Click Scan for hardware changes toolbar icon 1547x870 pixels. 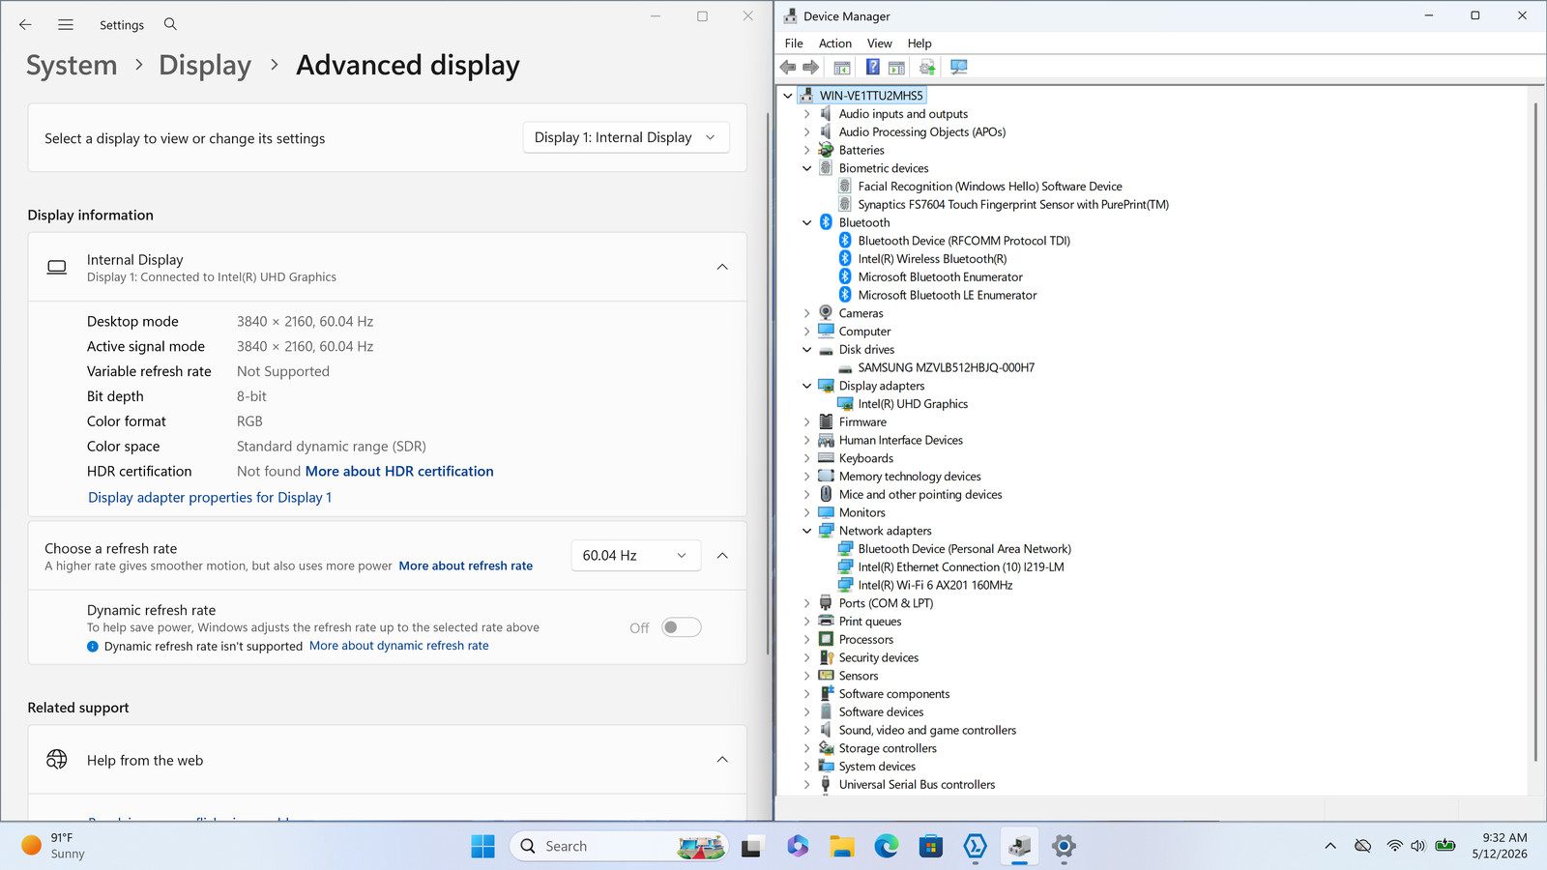click(x=958, y=67)
